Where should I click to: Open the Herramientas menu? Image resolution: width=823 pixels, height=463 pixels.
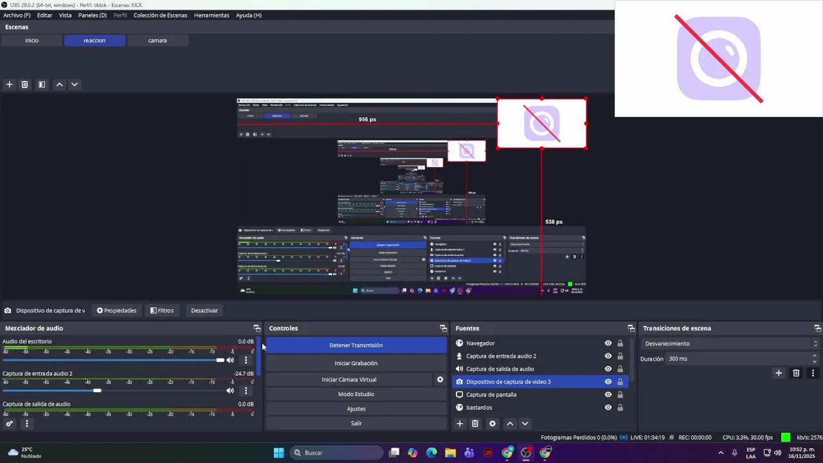click(212, 15)
